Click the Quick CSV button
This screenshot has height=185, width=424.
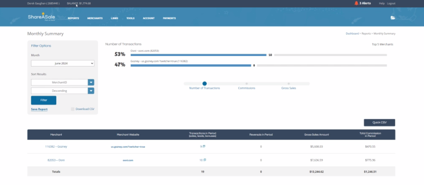click(x=379, y=122)
